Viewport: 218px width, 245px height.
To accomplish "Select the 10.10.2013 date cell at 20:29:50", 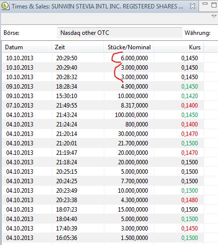I will (x=19, y=58).
